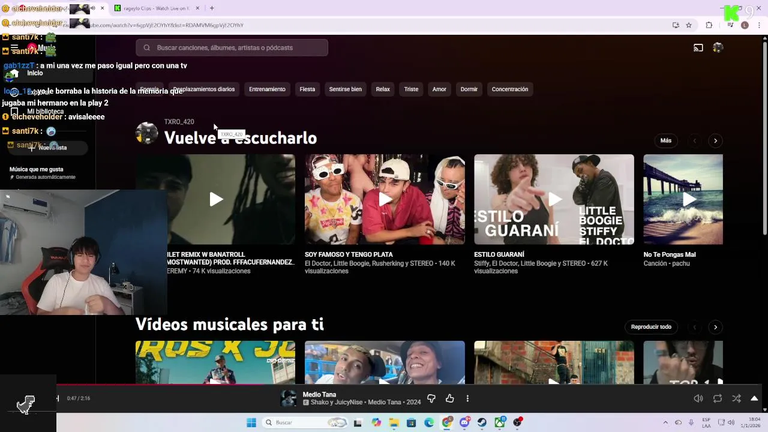Click the Medio Tana album art in player
This screenshot has height=432, width=768.
click(x=289, y=398)
